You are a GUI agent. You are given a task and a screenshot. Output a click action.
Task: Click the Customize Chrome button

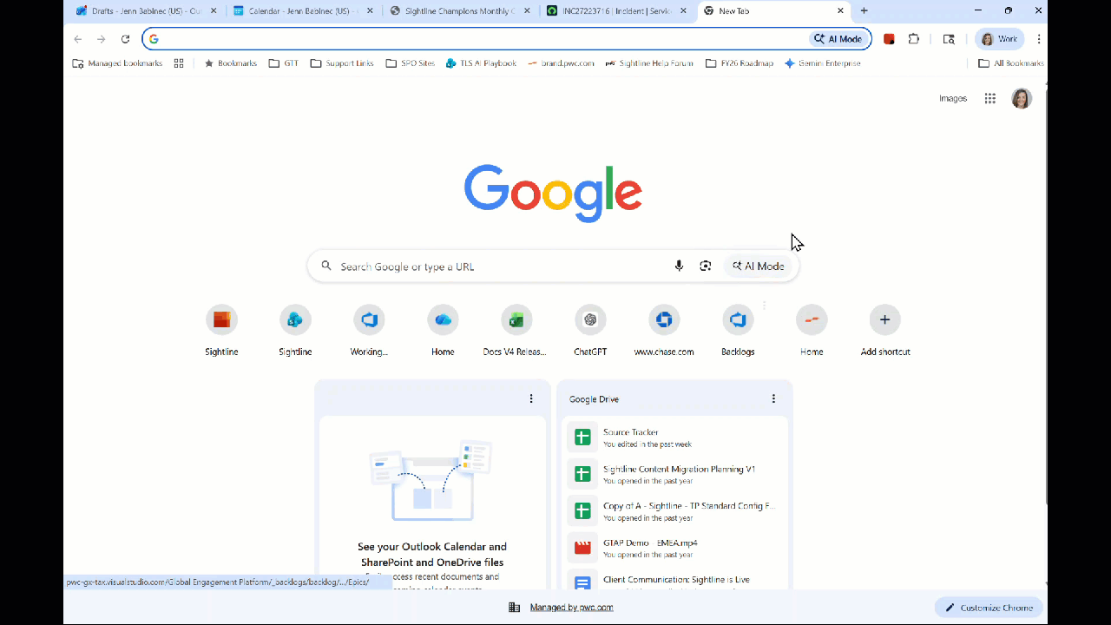point(989,608)
